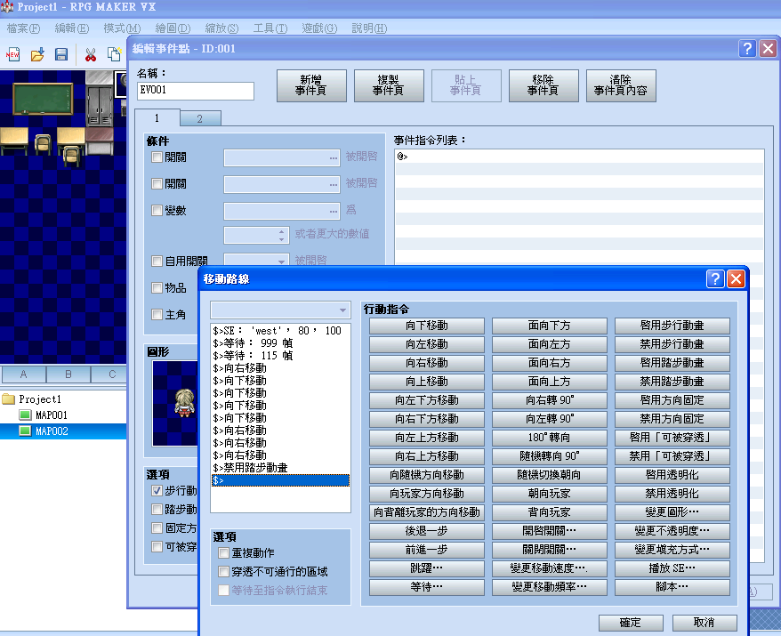The image size is (781, 636).
Task: Select the 禁用踏步動畫 route entry
Action: (x=280, y=468)
